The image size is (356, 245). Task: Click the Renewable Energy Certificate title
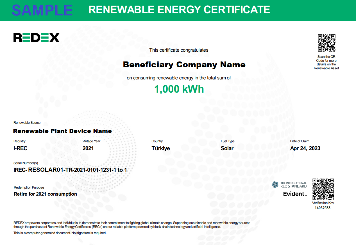point(179,10)
